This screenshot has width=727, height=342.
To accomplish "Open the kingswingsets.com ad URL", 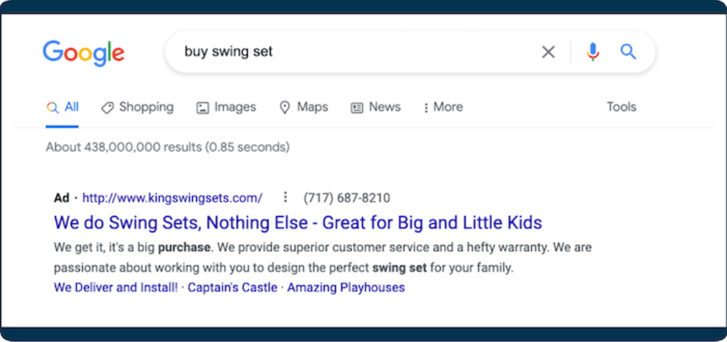I will point(172,198).
